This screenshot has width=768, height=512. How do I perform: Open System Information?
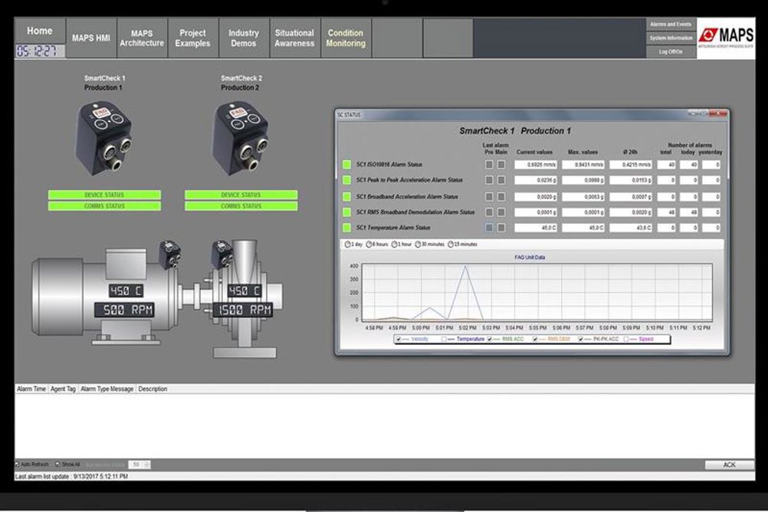pos(671,38)
